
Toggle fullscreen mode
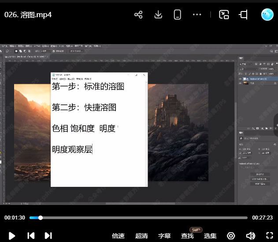(x=270, y=236)
